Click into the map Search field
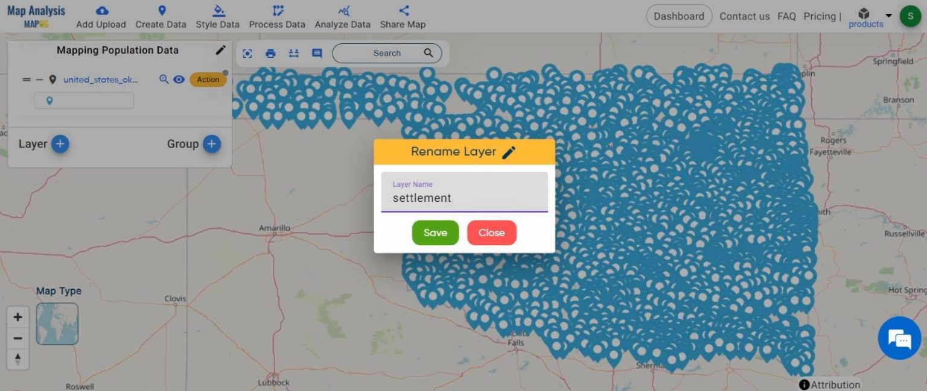927x391 pixels. (x=387, y=53)
